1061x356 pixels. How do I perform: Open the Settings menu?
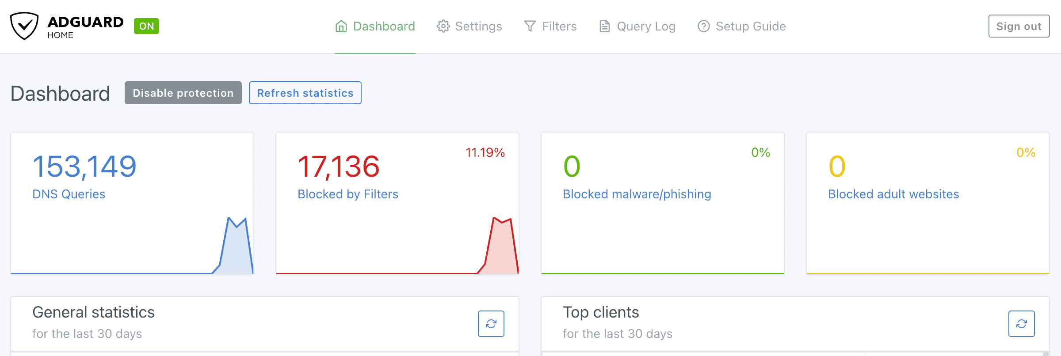click(478, 27)
